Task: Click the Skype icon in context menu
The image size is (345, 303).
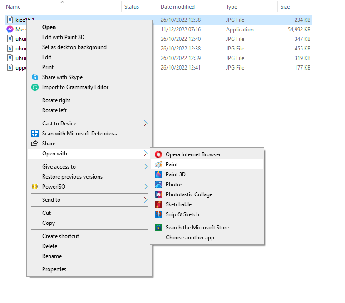Action: pyautogui.click(x=35, y=77)
